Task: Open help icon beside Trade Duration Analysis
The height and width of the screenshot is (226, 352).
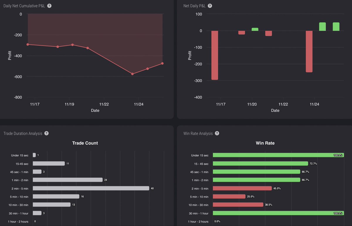Action: pyautogui.click(x=46, y=133)
